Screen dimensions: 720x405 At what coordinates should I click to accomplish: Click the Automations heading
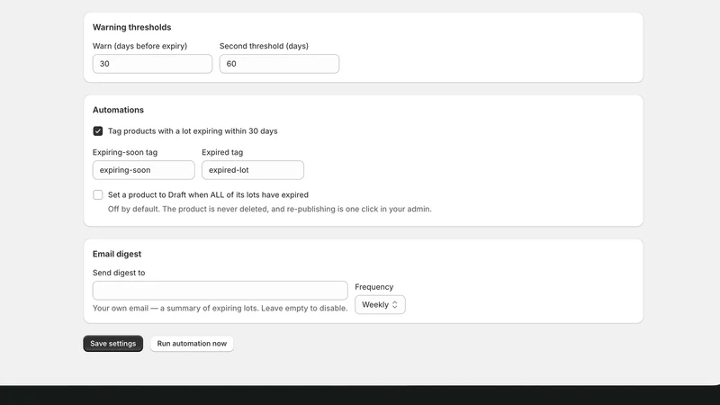[118, 110]
